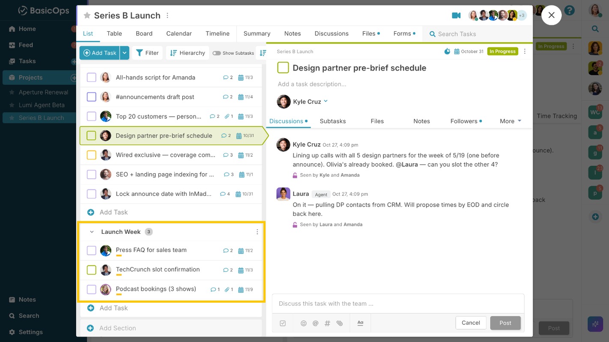The width and height of the screenshot is (609, 342).
Task: Add a checklist item to the discussion post
Action: coord(283,323)
